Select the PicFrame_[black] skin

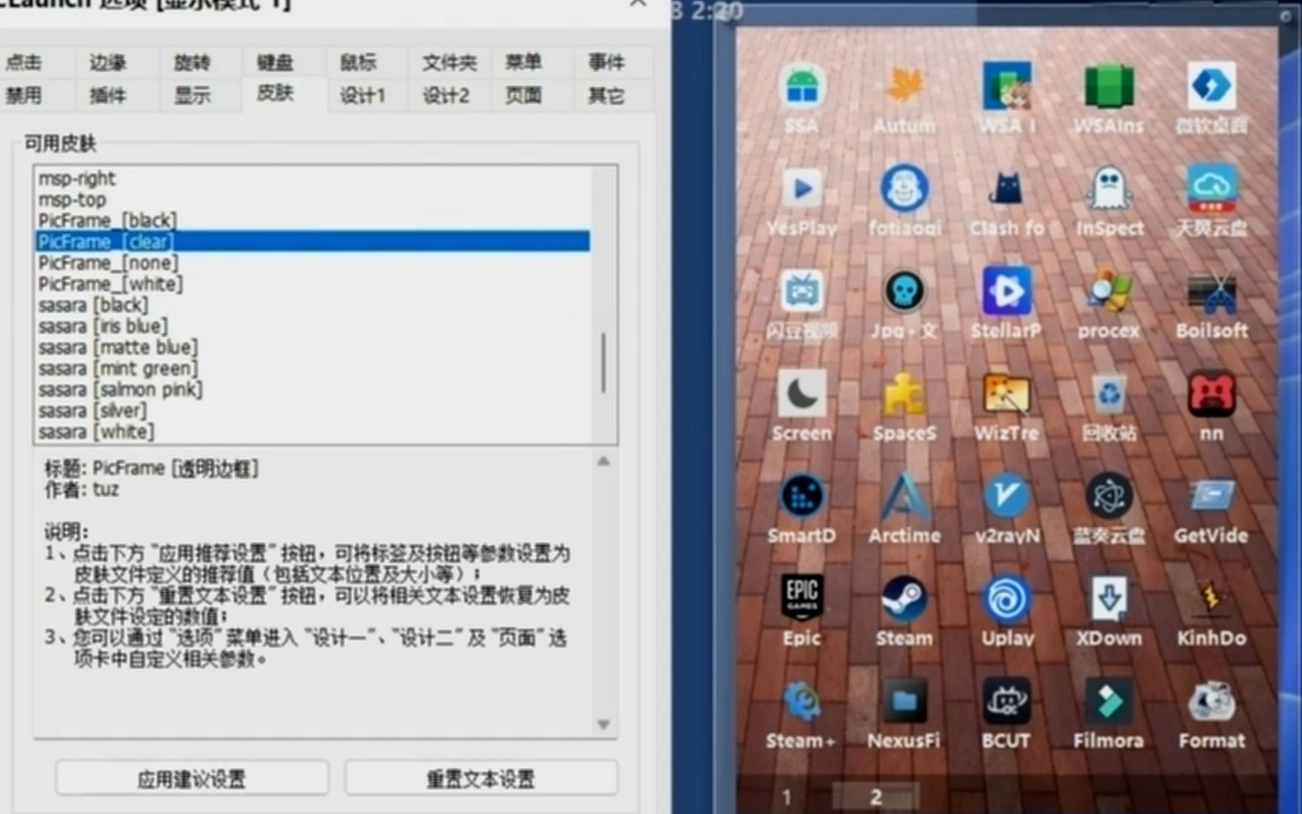click(313, 221)
